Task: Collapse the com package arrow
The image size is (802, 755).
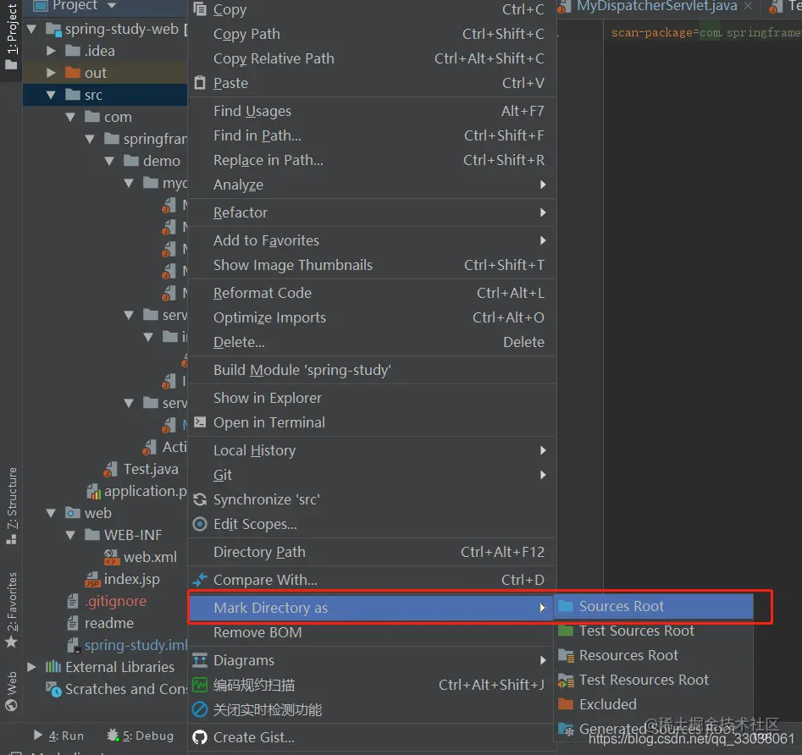Action: tap(70, 117)
